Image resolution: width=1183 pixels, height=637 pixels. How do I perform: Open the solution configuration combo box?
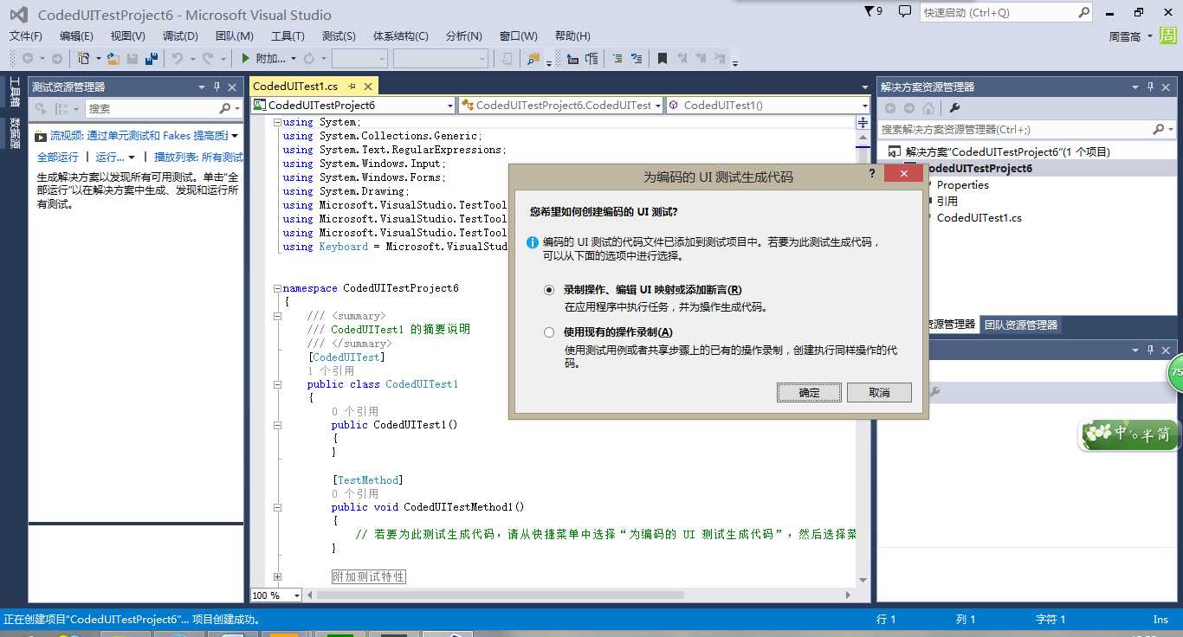pyautogui.click(x=359, y=59)
